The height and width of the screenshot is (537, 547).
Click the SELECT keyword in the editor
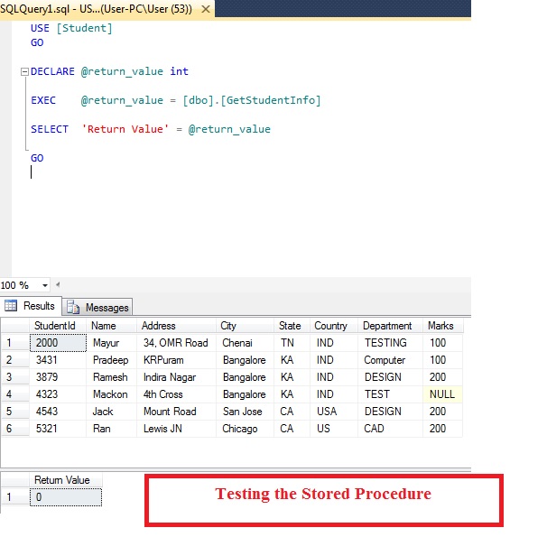coord(50,129)
